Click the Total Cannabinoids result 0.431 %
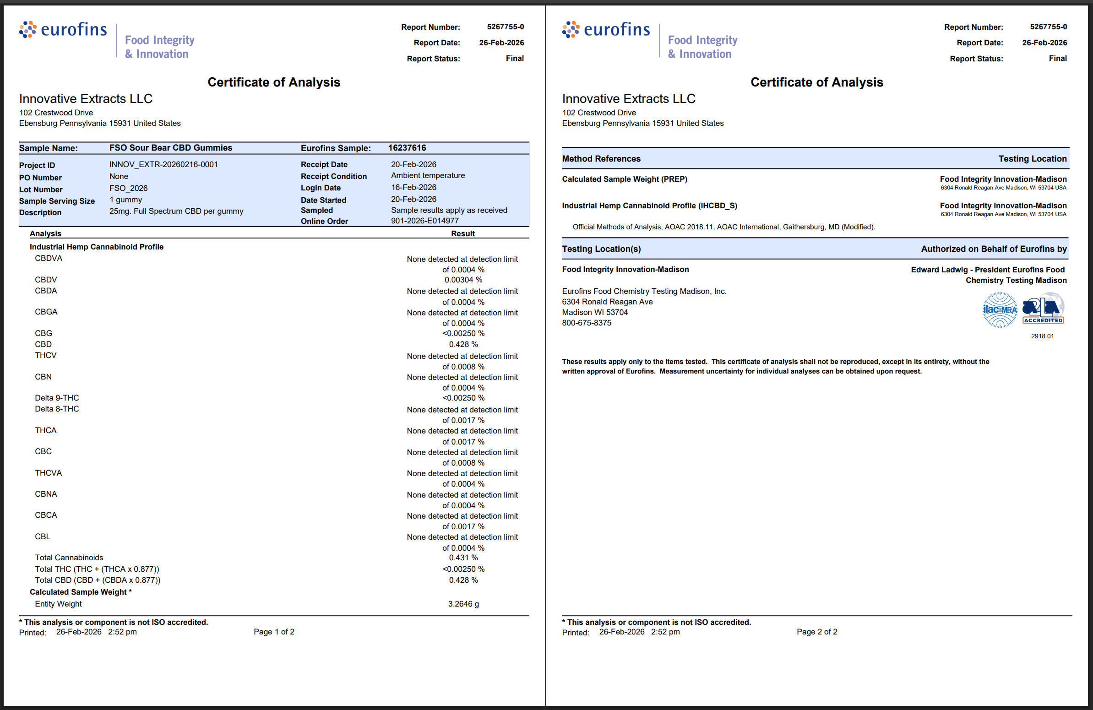This screenshot has height=710, width=1093. pyautogui.click(x=463, y=558)
